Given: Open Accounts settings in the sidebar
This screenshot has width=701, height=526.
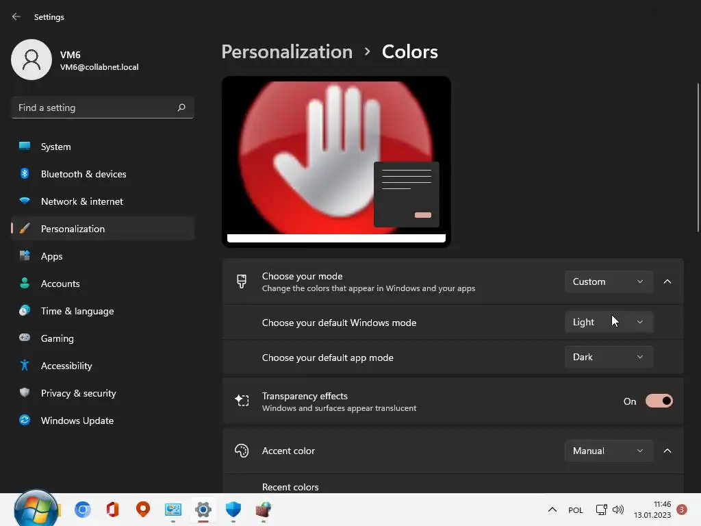Looking at the screenshot, I should (103, 284).
